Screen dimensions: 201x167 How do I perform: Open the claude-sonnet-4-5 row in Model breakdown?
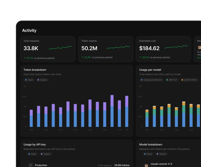click(171, 165)
